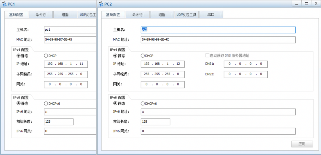Click the IPv4 网关 field in PC2

[163, 84]
